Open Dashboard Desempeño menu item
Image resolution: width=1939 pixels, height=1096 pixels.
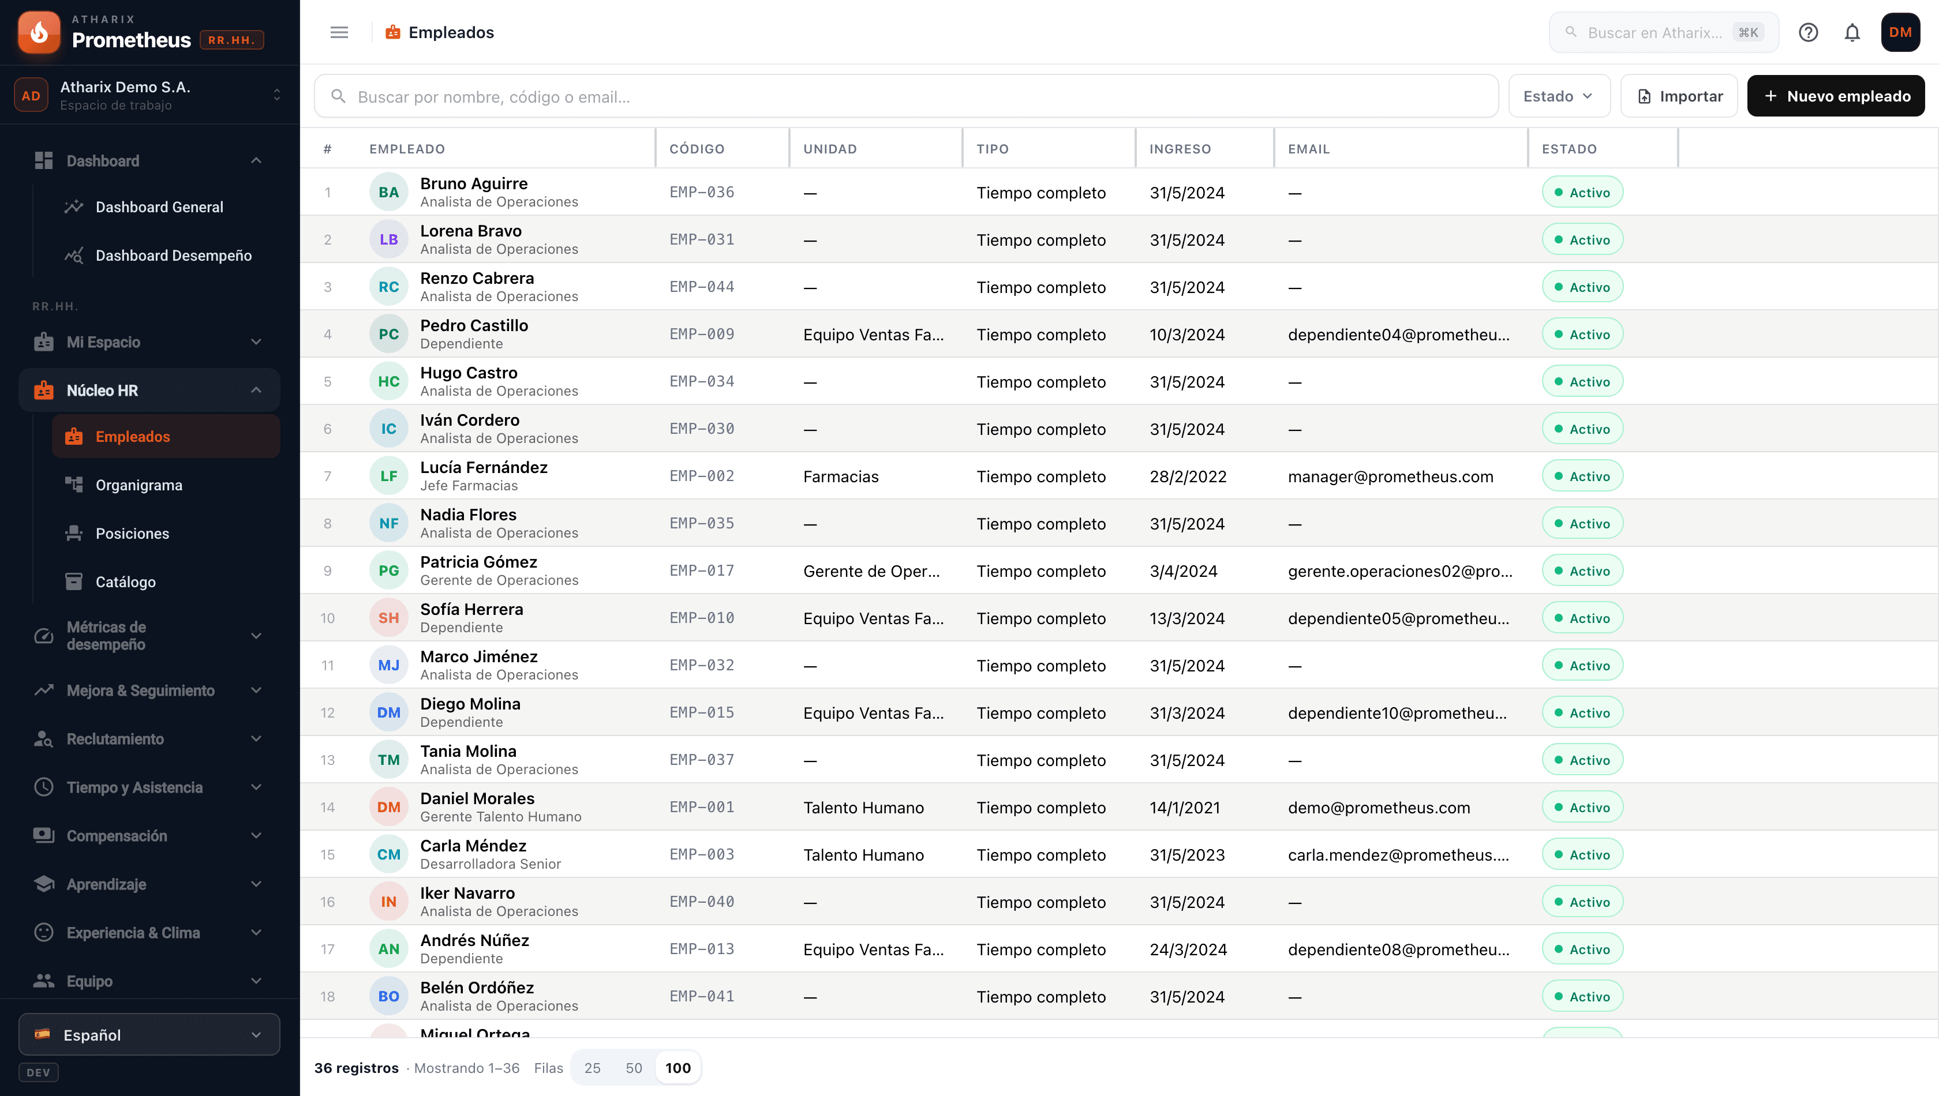coord(166,255)
